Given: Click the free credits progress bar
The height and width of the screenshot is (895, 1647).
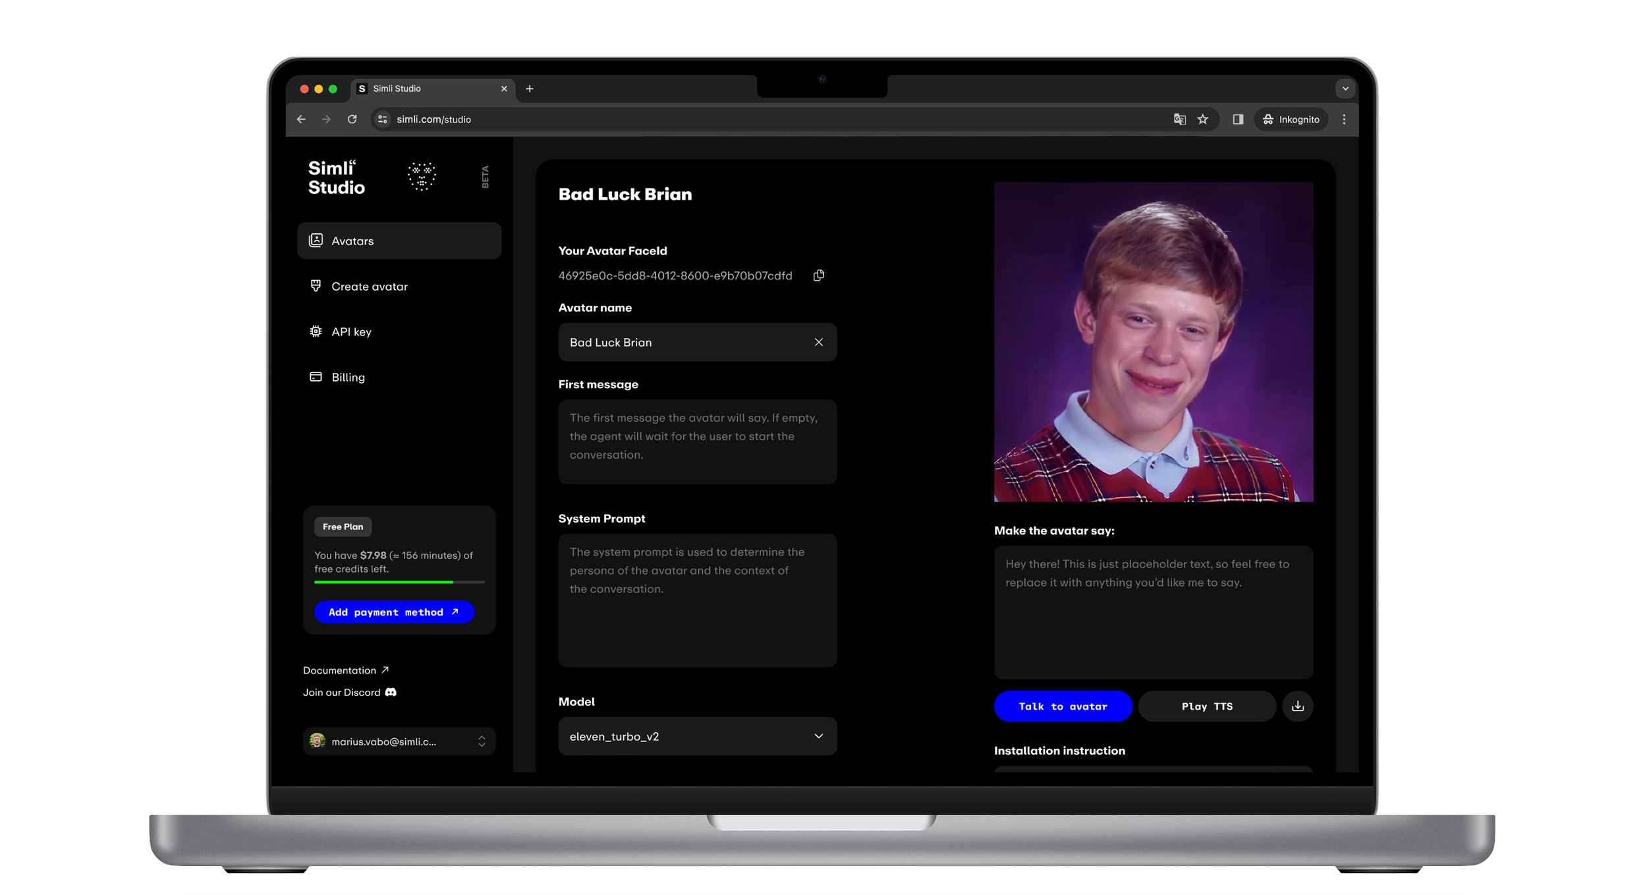Looking at the screenshot, I should [399, 582].
